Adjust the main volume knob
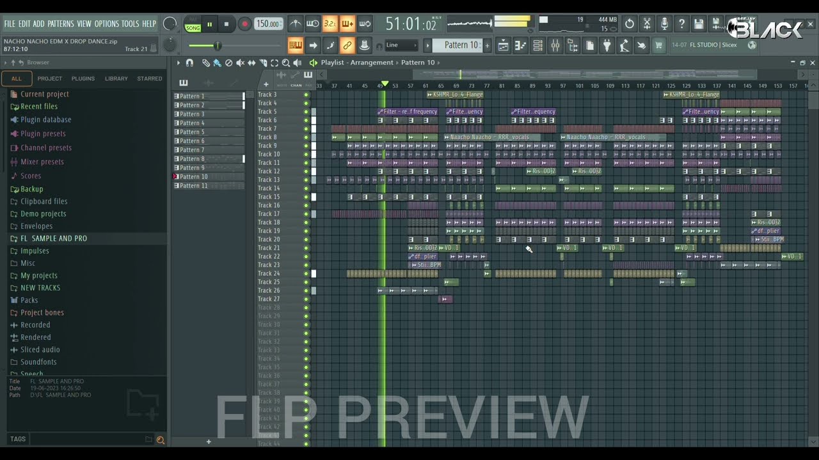Viewport: 819px width, 460px height. coord(170,24)
